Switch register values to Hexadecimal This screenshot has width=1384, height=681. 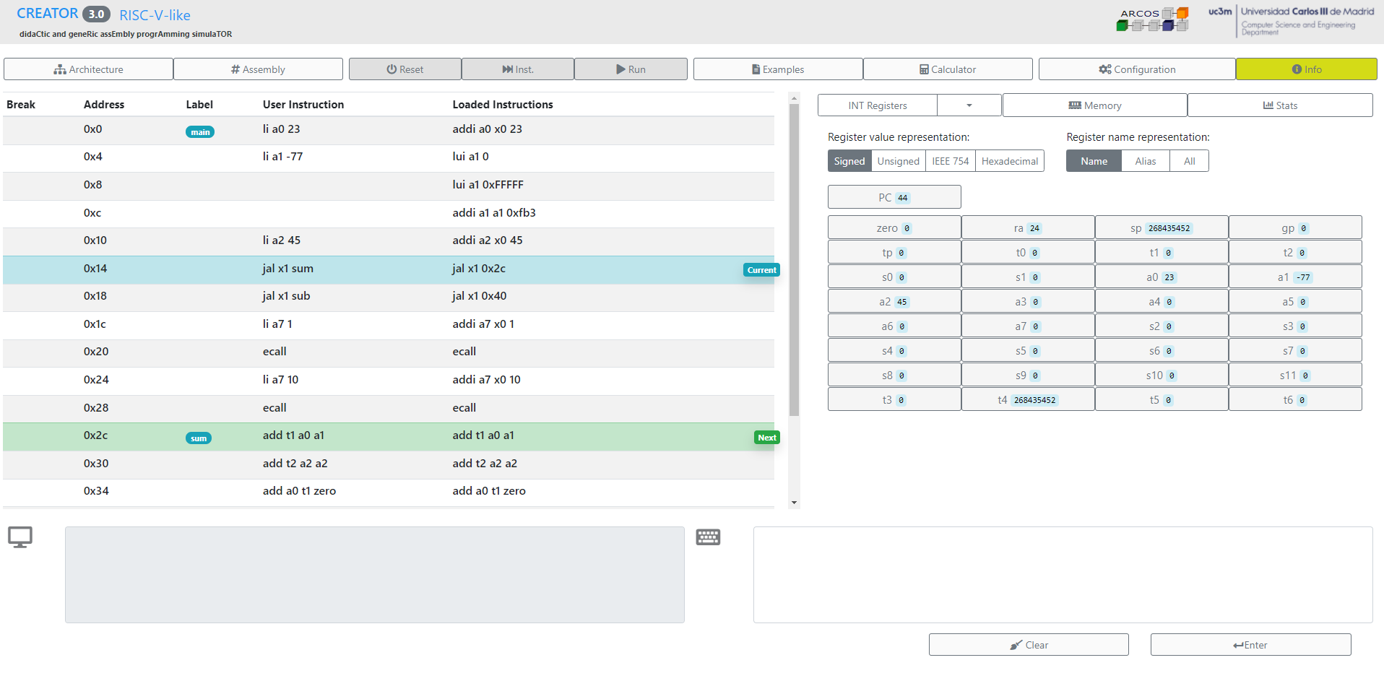[1009, 160]
